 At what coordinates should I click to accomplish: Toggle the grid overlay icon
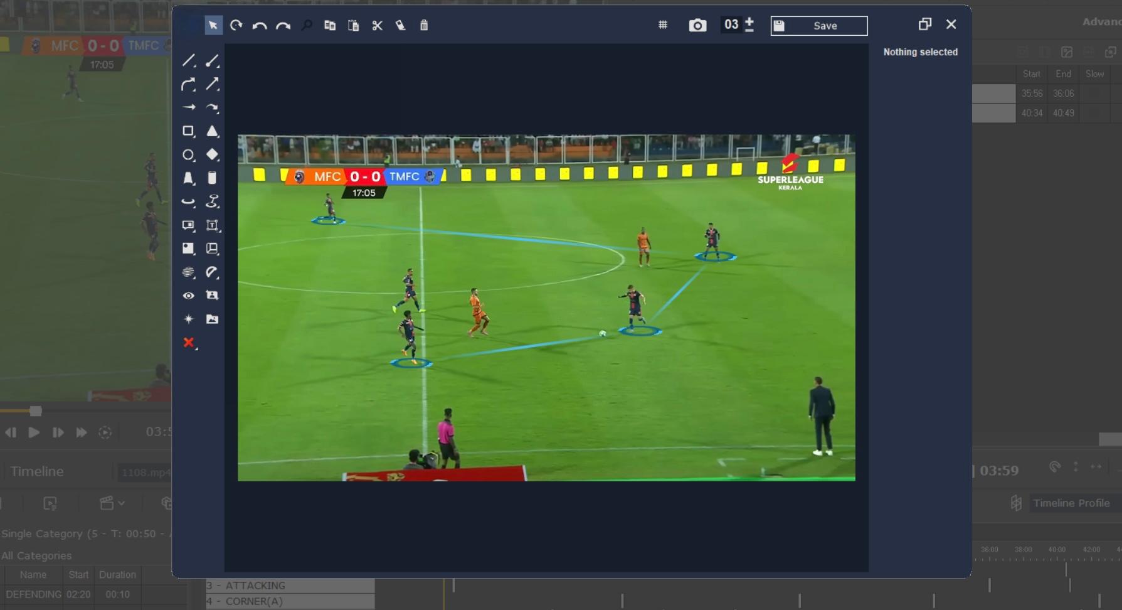point(663,25)
